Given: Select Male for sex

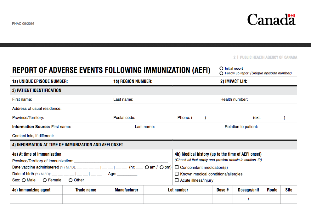Looking at the screenshot, I should pos(24,180).
